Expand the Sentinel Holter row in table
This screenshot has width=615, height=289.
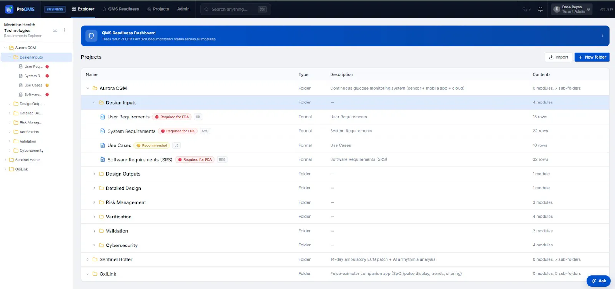click(88, 259)
